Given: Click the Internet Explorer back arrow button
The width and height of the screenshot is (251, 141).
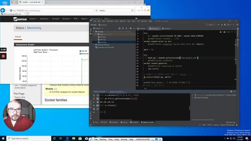Looking at the screenshot, I should pos(3,11).
